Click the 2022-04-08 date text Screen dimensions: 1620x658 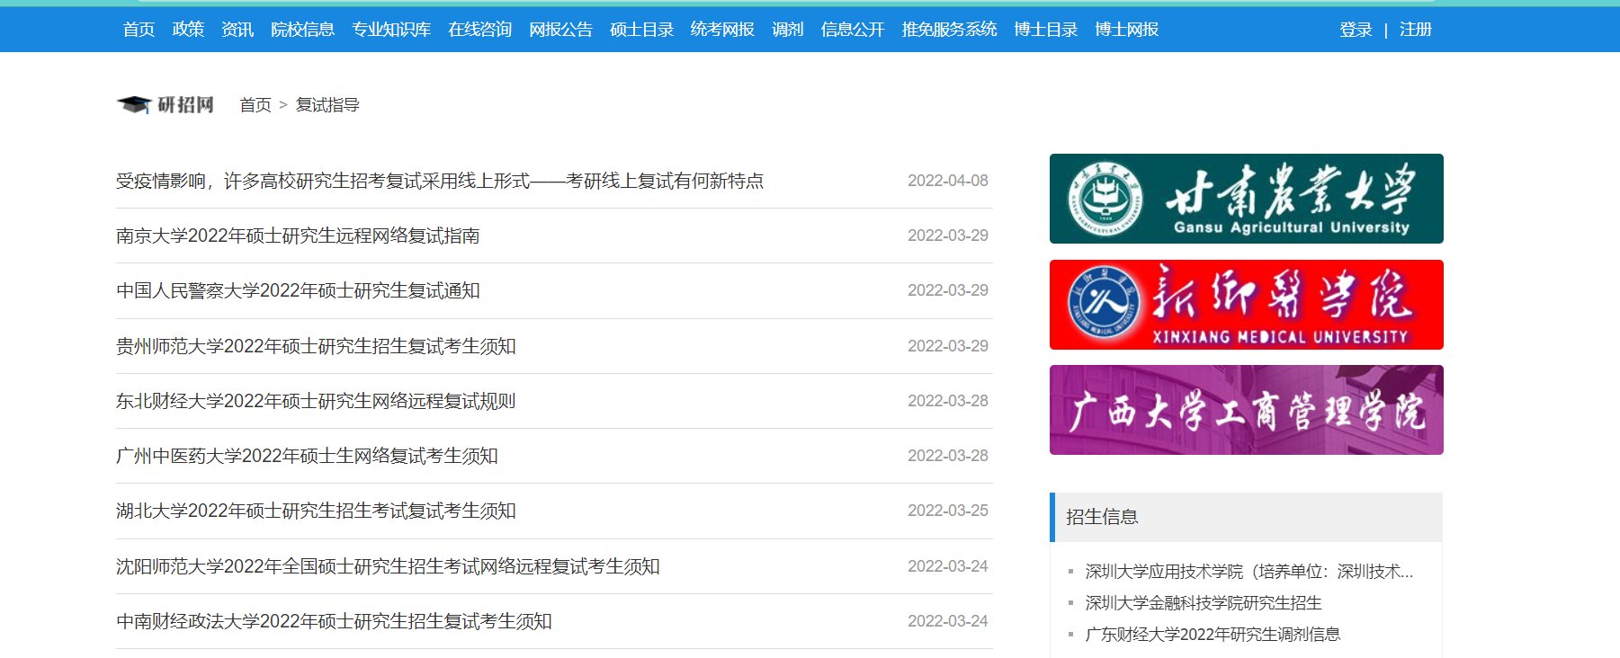tap(948, 181)
